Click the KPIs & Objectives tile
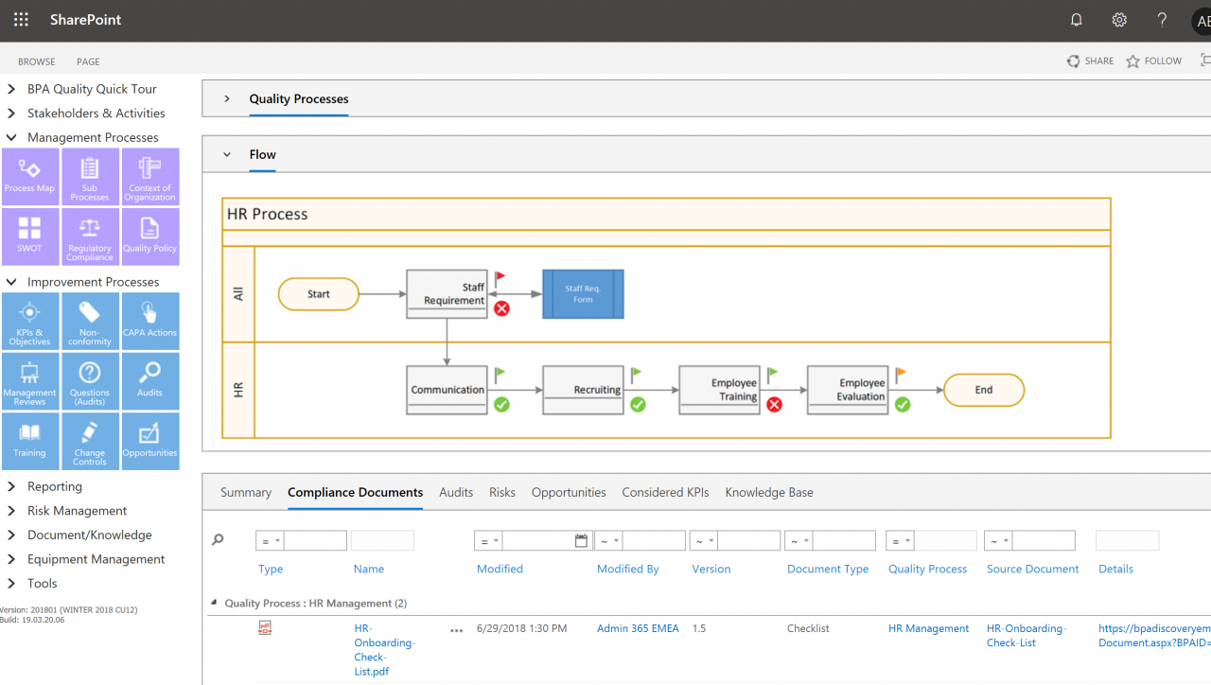Image resolution: width=1211 pixels, height=685 pixels. coord(30,322)
